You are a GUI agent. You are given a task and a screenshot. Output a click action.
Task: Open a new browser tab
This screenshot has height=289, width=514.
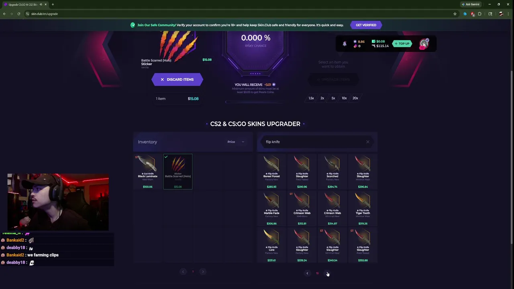[x=53, y=4]
